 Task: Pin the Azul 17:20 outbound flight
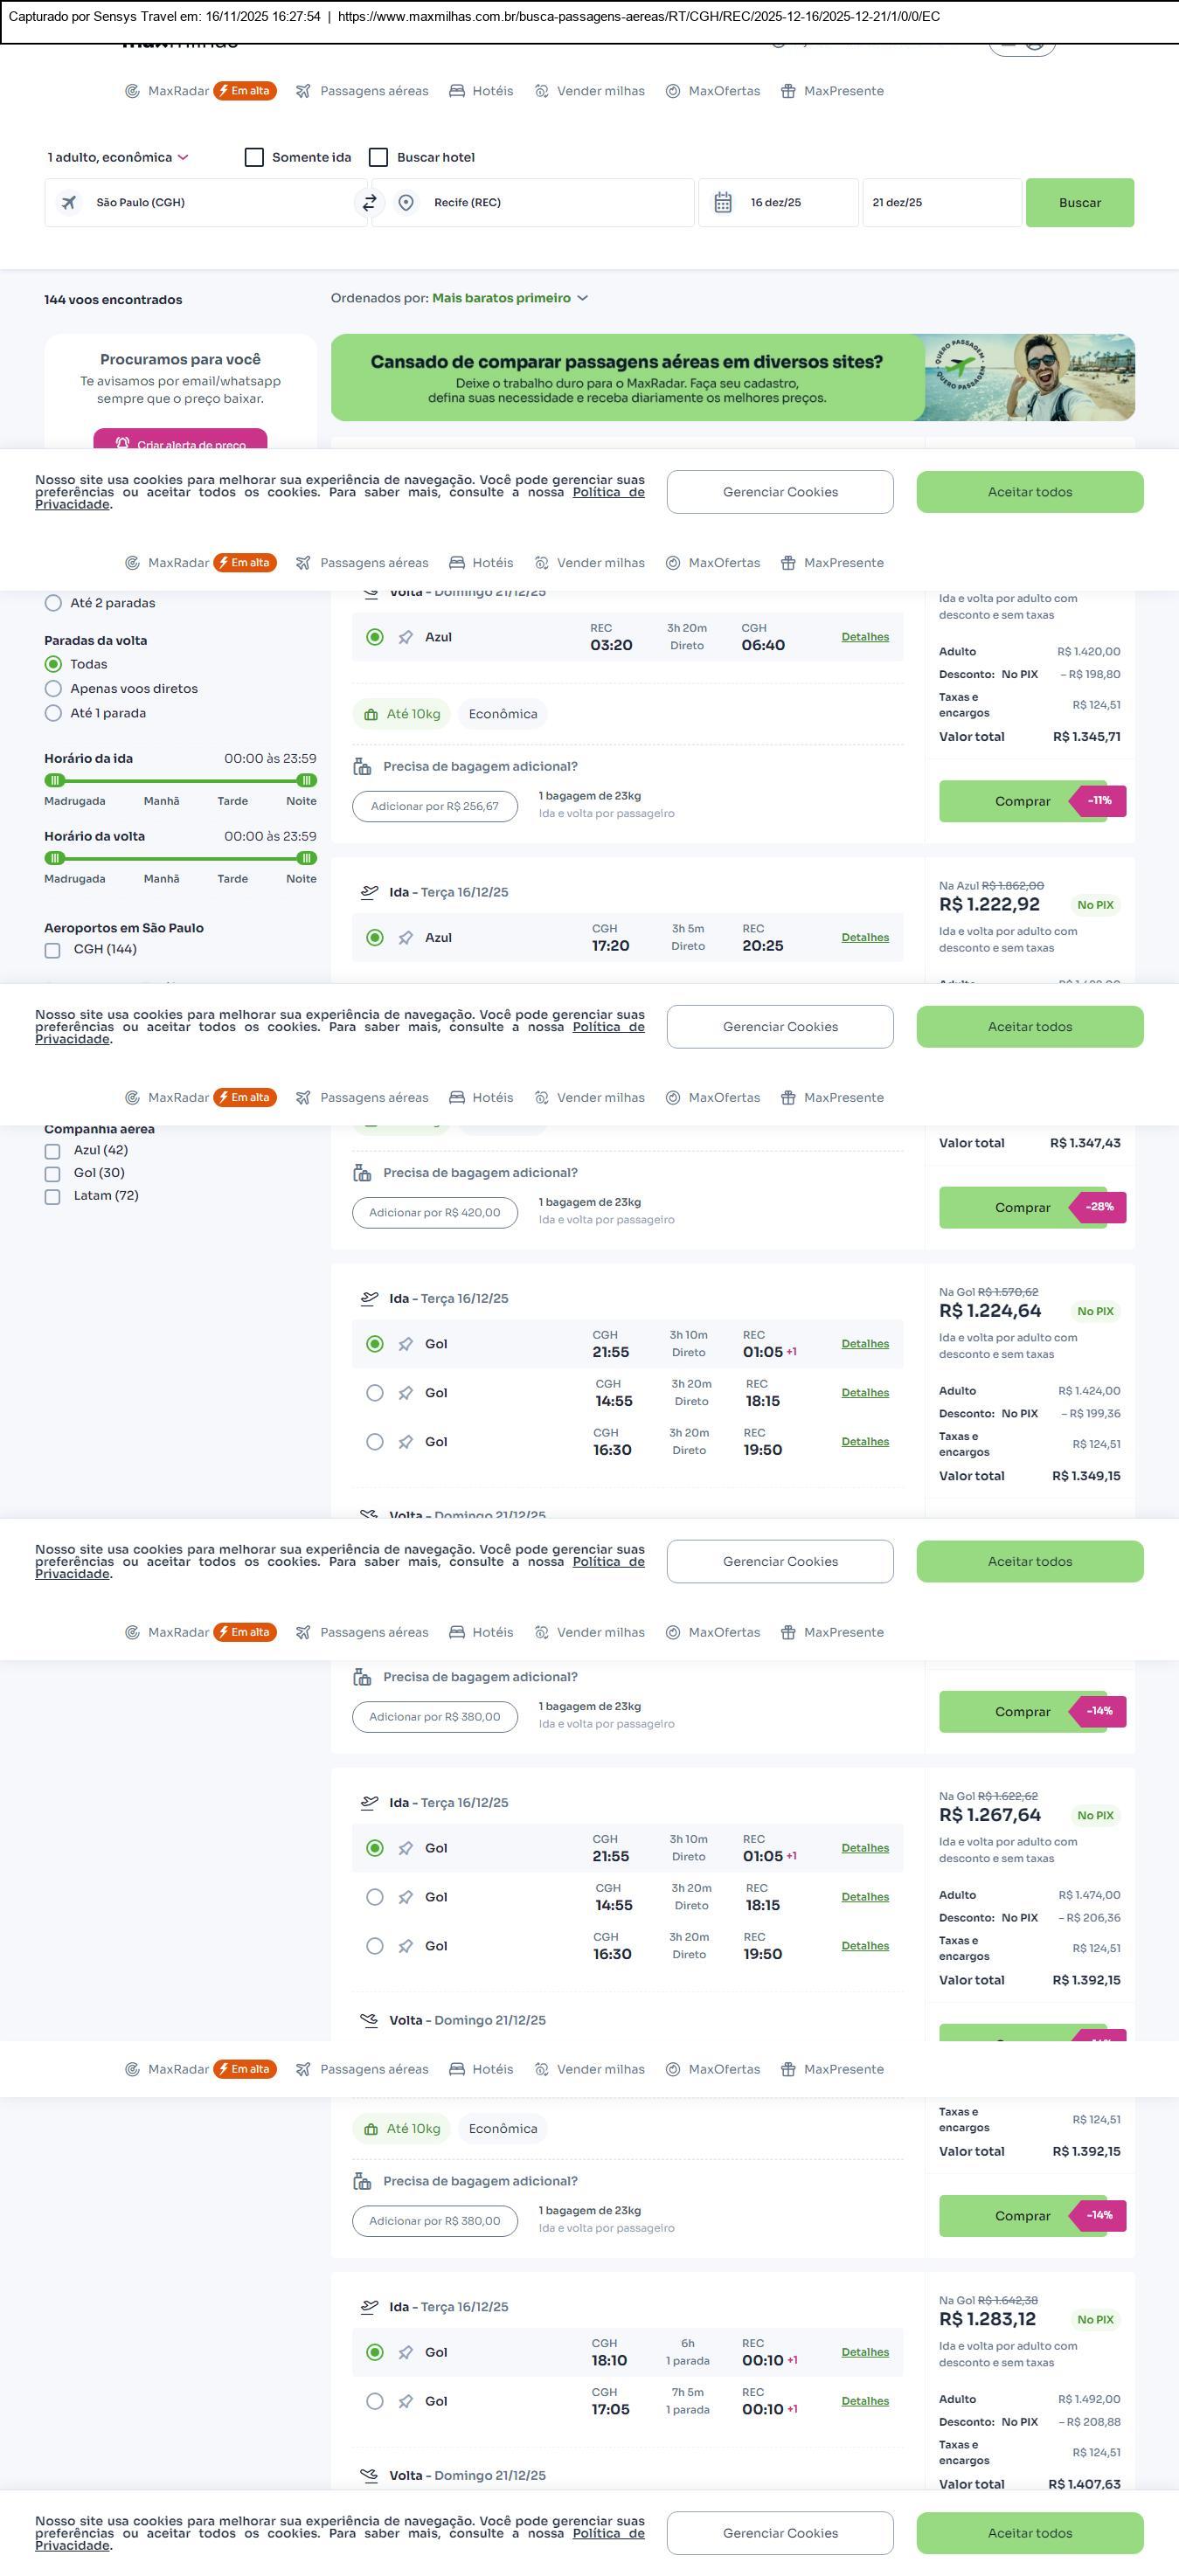406,938
